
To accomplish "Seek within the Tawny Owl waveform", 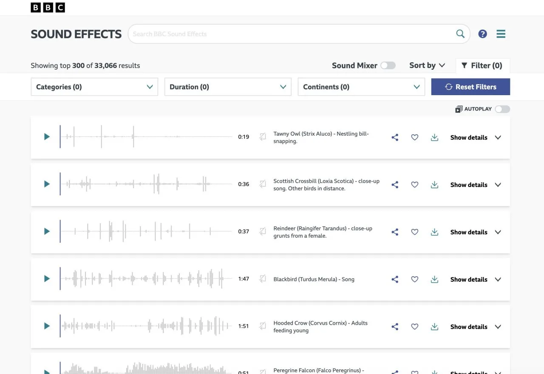I will (146, 137).
